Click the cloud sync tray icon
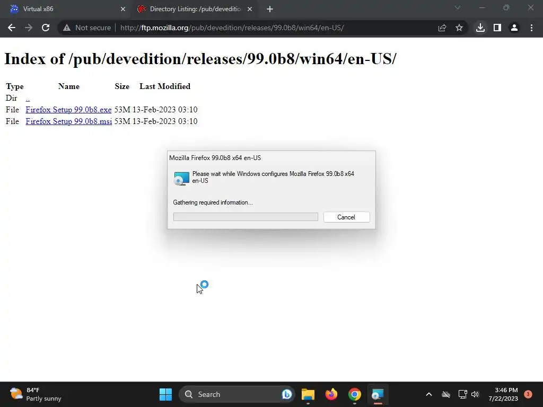The width and height of the screenshot is (543, 407). point(445,394)
